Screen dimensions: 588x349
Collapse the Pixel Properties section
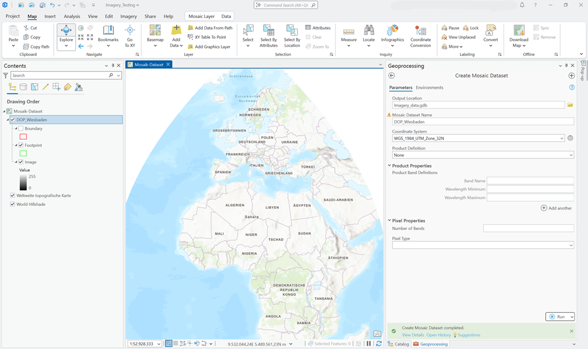pyautogui.click(x=389, y=220)
